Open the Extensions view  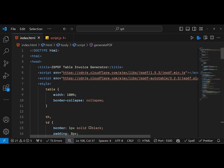(x=6, y=87)
